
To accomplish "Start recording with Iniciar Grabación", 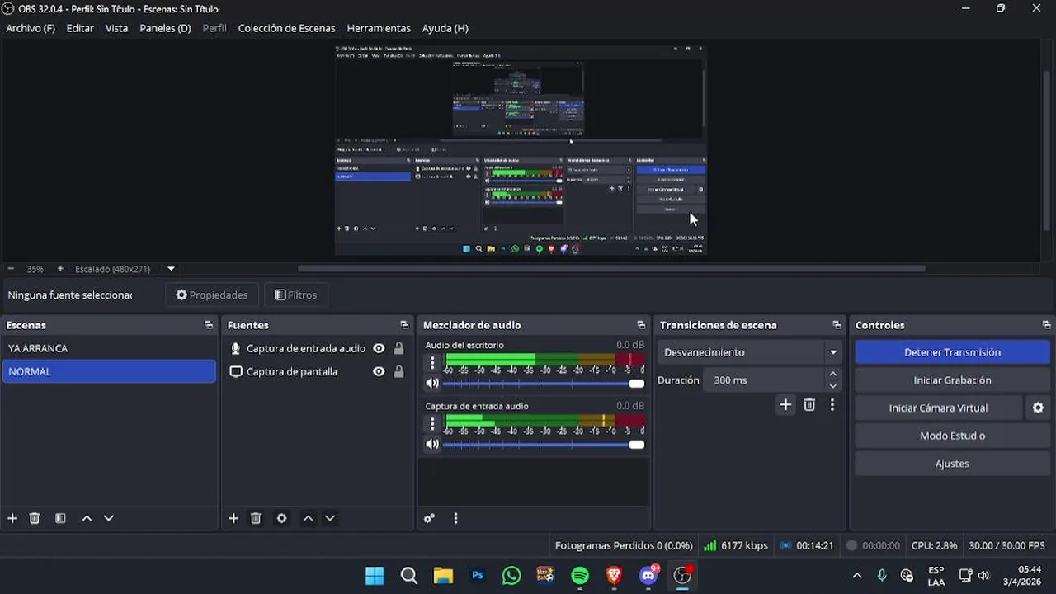I will 952,380.
